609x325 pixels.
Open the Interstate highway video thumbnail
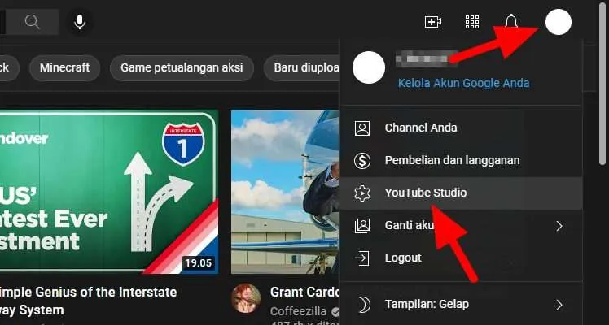tap(109, 192)
